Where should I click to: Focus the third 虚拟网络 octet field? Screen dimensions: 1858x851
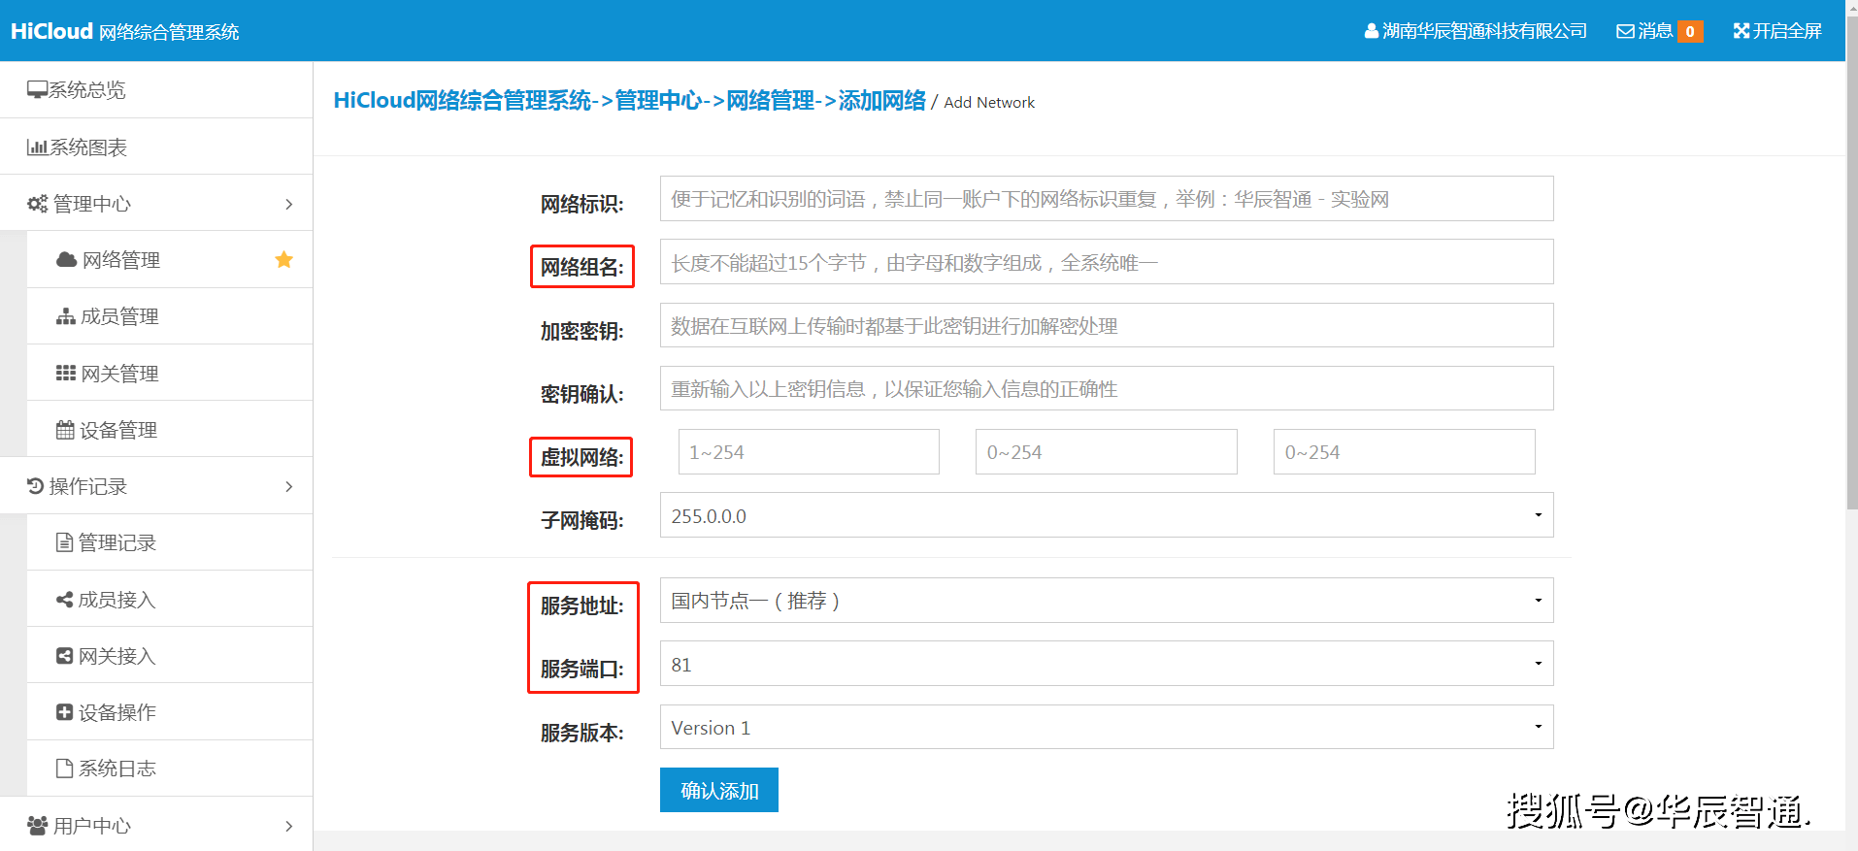tap(1405, 452)
